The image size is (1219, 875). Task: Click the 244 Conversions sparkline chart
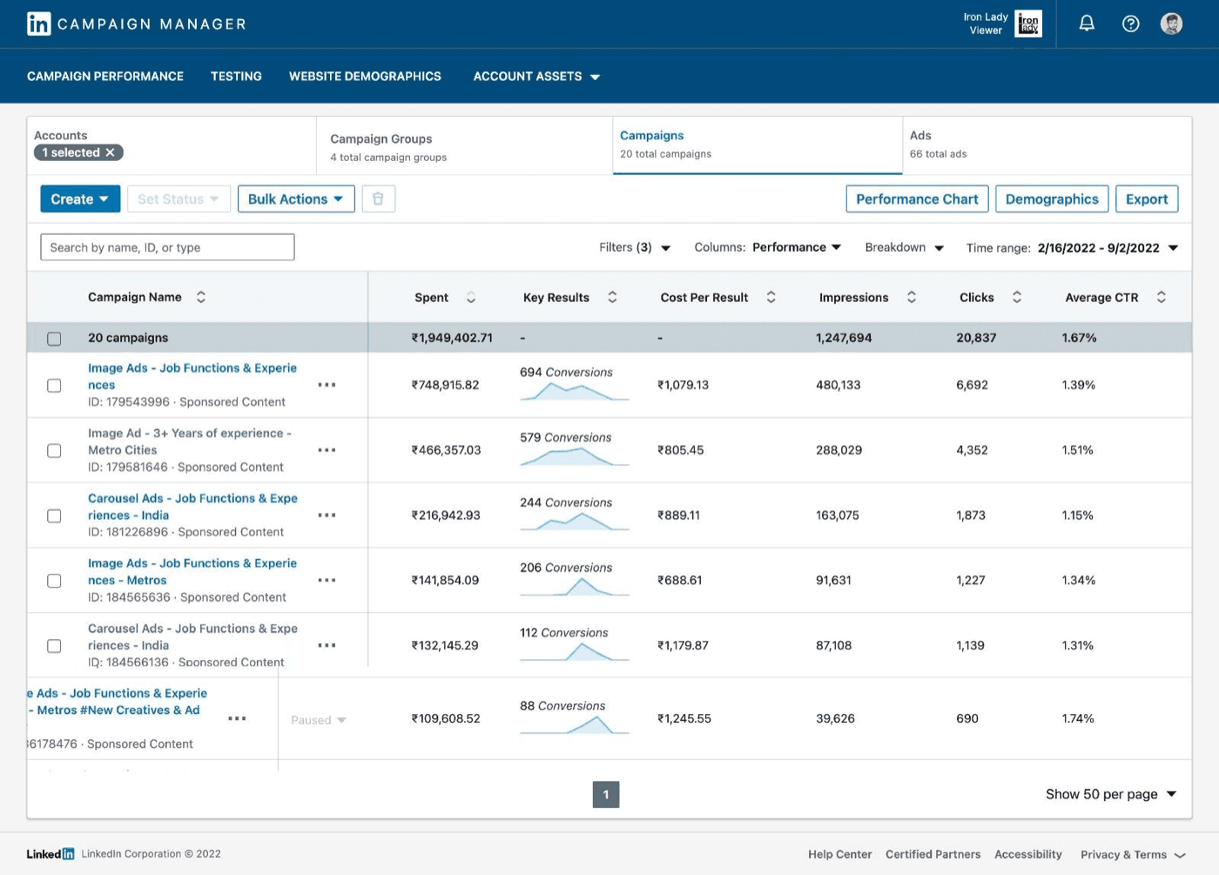pyautogui.click(x=575, y=522)
